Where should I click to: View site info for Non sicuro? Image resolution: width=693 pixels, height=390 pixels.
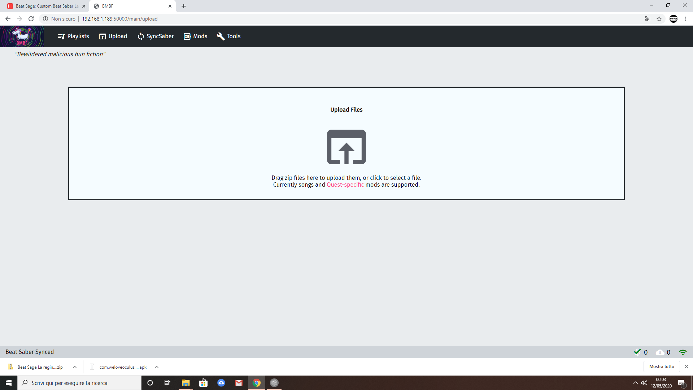point(59,19)
